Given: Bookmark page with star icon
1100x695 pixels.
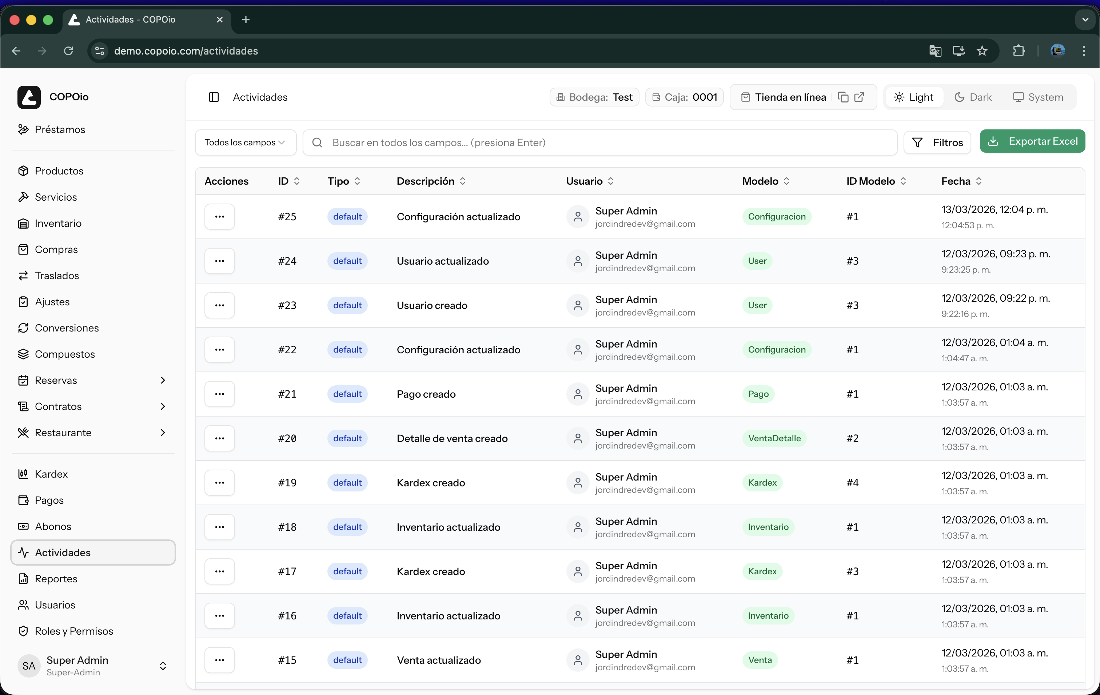Looking at the screenshot, I should pos(982,51).
